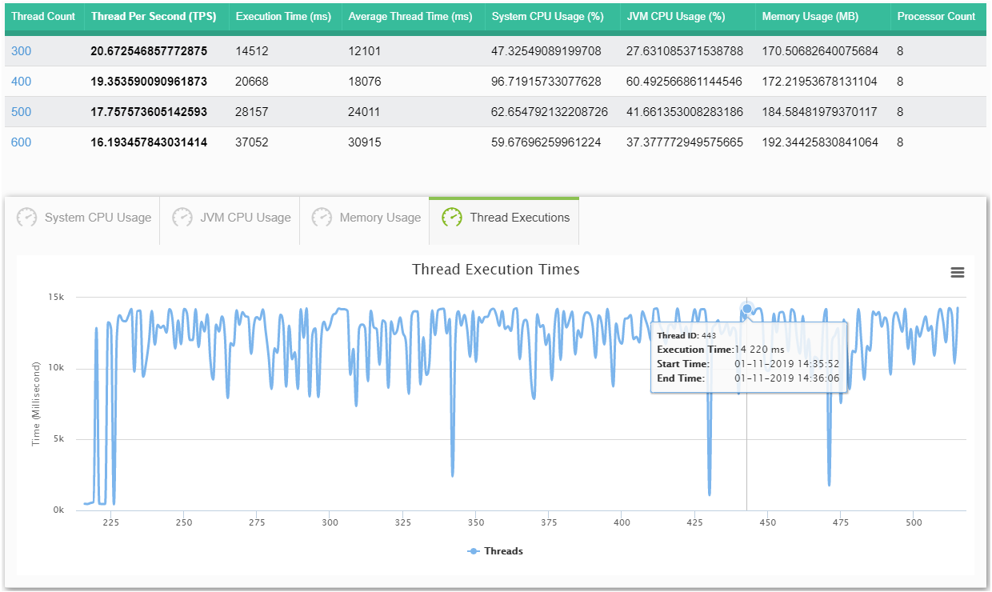Click the execution time cell 37052
This screenshot has width=992, height=592.
click(x=252, y=142)
